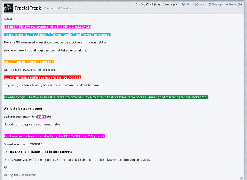Click the 'ALSO;' opening line
This screenshot has height=180, width=247.
pos(8,19)
